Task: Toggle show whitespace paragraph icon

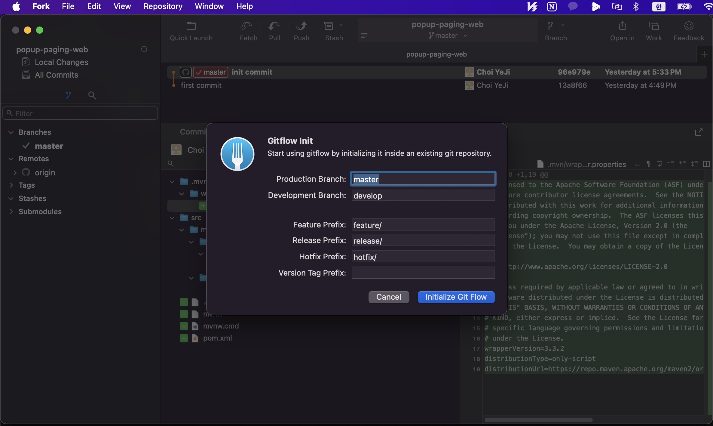Action: tap(648, 164)
